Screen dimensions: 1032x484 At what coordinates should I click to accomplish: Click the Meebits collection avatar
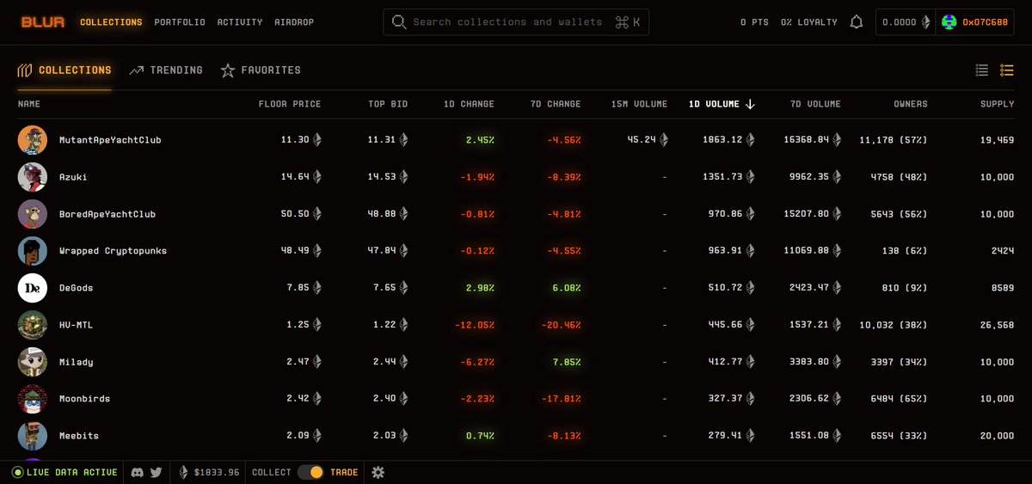click(33, 436)
